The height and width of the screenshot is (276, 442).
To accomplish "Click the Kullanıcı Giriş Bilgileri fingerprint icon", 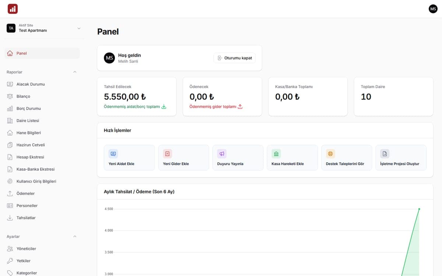I will [10, 181].
